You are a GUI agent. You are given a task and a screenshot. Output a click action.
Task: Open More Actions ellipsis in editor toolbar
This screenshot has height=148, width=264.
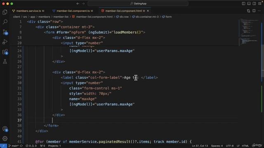click(x=259, y=11)
